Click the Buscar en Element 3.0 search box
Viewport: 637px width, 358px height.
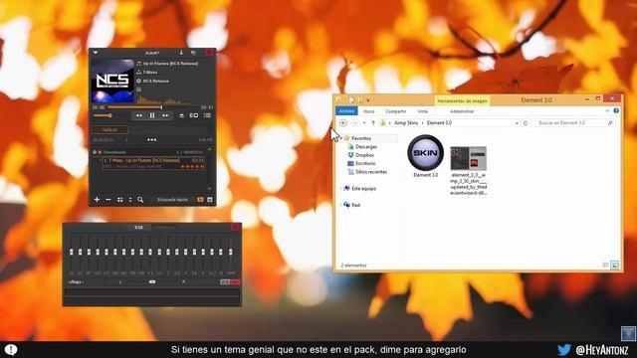tap(574, 123)
